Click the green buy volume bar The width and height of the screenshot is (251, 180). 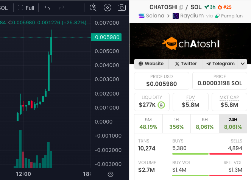(190, 175)
